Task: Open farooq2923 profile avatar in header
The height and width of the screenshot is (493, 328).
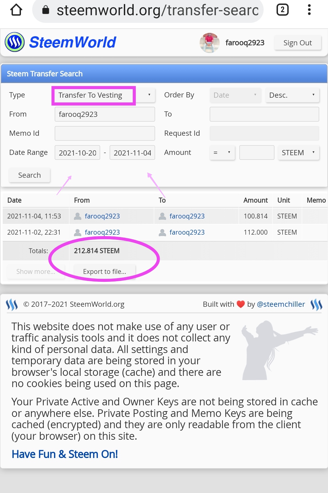Action: tap(210, 43)
